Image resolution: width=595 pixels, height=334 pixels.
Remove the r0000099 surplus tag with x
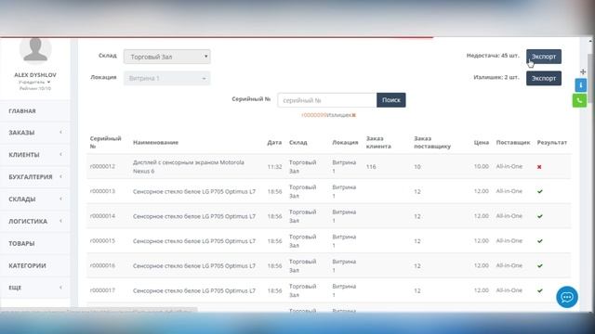pos(353,115)
